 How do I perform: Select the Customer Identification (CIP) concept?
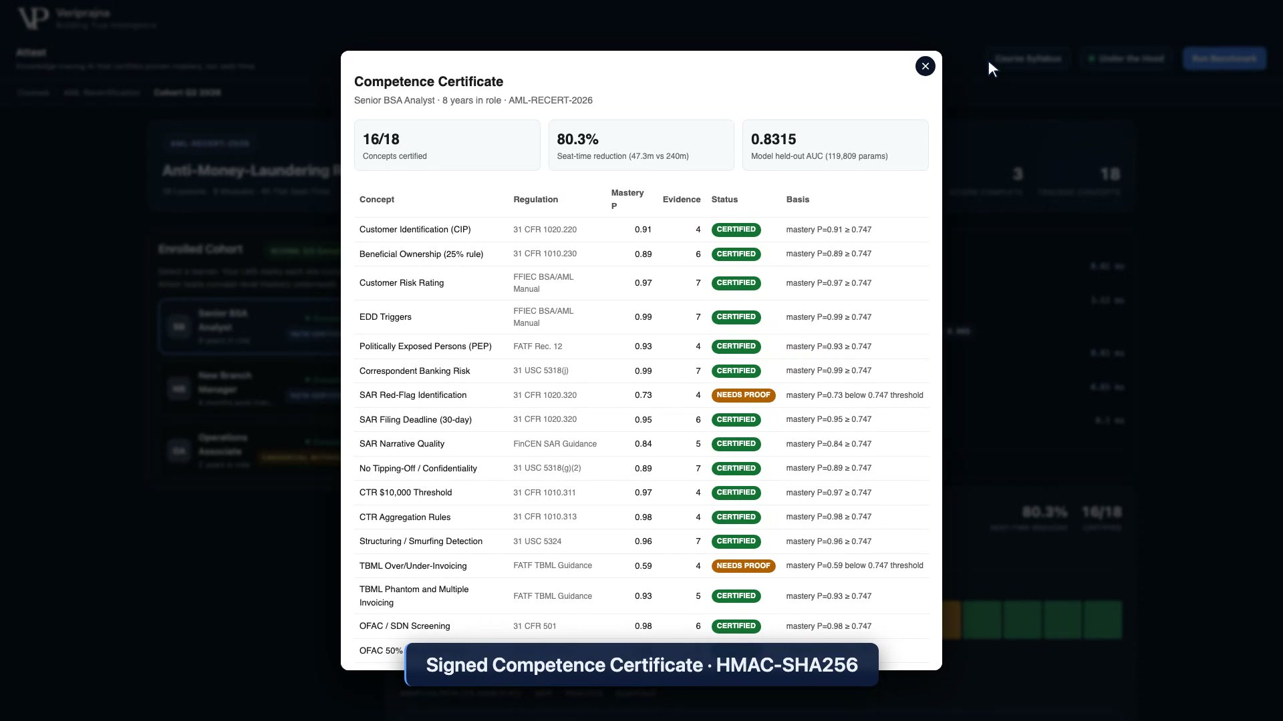point(415,230)
